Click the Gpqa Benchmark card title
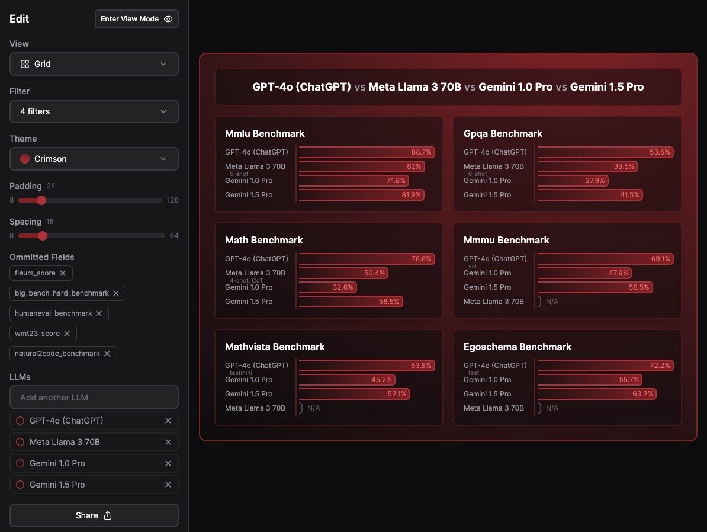707x532 pixels. click(503, 133)
